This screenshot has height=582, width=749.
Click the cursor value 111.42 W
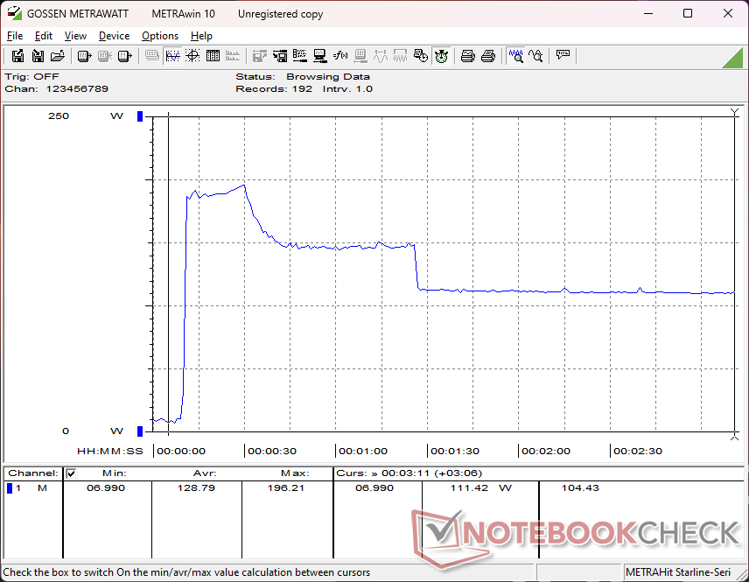pos(481,487)
